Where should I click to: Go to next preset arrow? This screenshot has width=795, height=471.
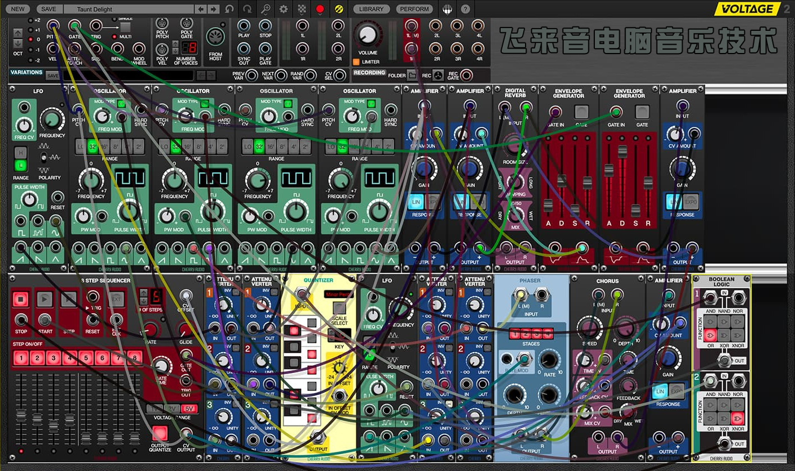pyautogui.click(x=214, y=9)
